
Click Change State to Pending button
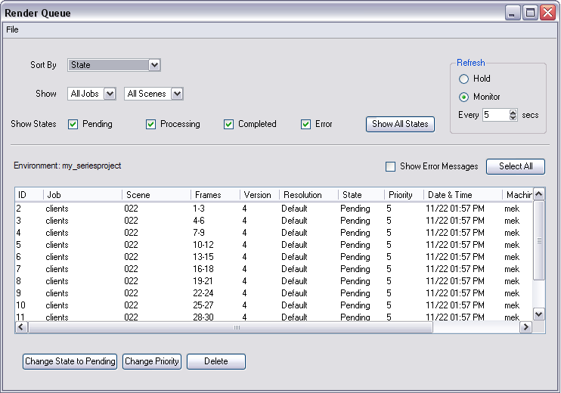[70, 361]
